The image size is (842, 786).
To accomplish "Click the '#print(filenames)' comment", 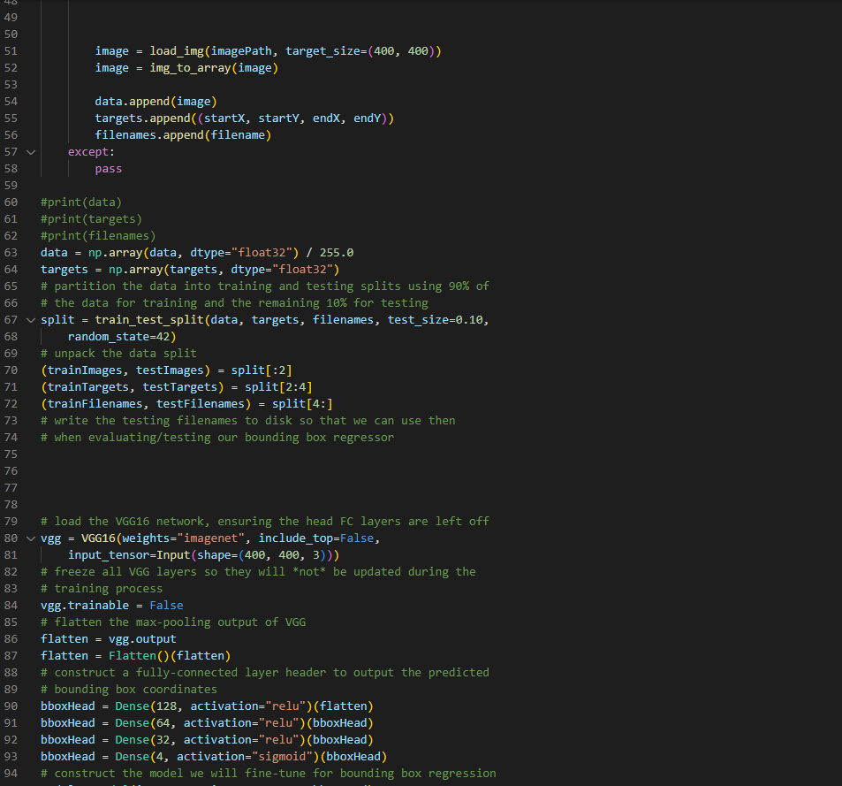I will pos(98,236).
